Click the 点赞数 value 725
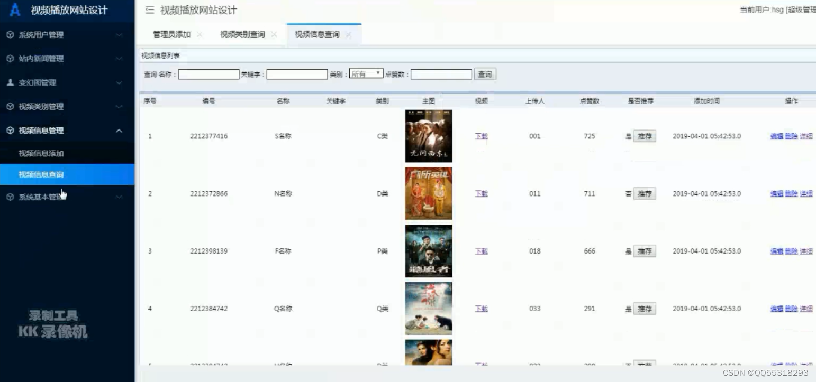Viewport: 816px width, 382px height. click(x=590, y=136)
